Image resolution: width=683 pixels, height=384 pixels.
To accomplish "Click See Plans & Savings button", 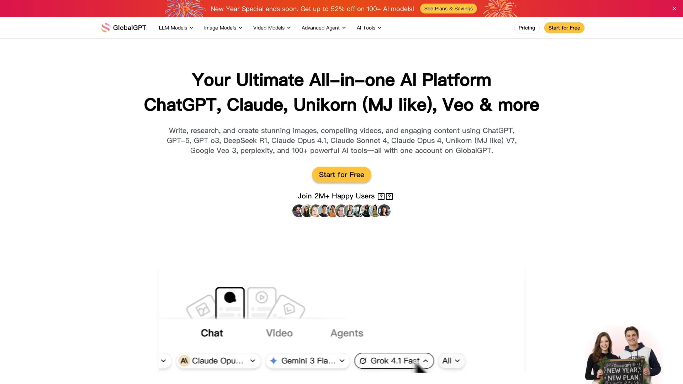I will point(448,9).
